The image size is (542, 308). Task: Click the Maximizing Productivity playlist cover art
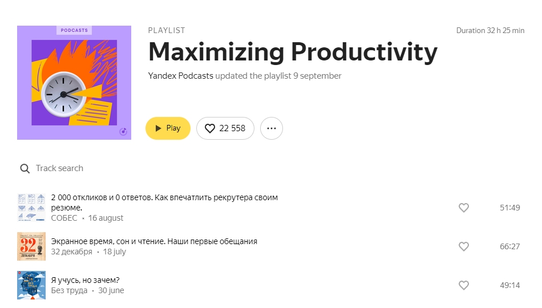click(x=74, y=83)
